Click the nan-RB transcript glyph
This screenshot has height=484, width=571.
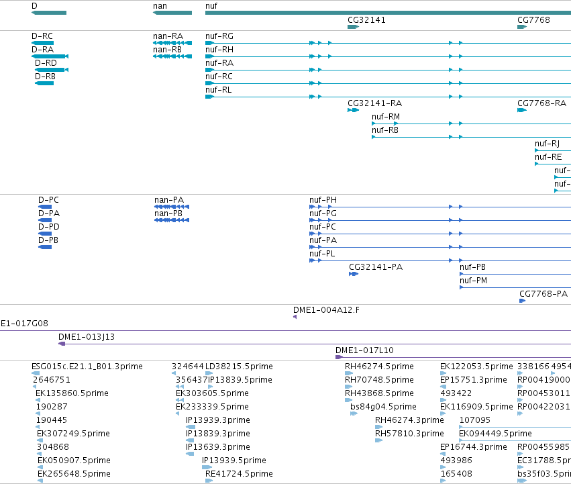(172, 56)
